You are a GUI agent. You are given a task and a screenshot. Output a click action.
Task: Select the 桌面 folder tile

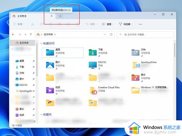coord(63,53)
